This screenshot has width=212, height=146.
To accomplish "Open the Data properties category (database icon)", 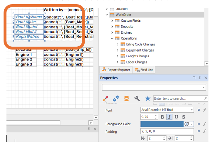I will pyautogui.click(x=126, y=98).
